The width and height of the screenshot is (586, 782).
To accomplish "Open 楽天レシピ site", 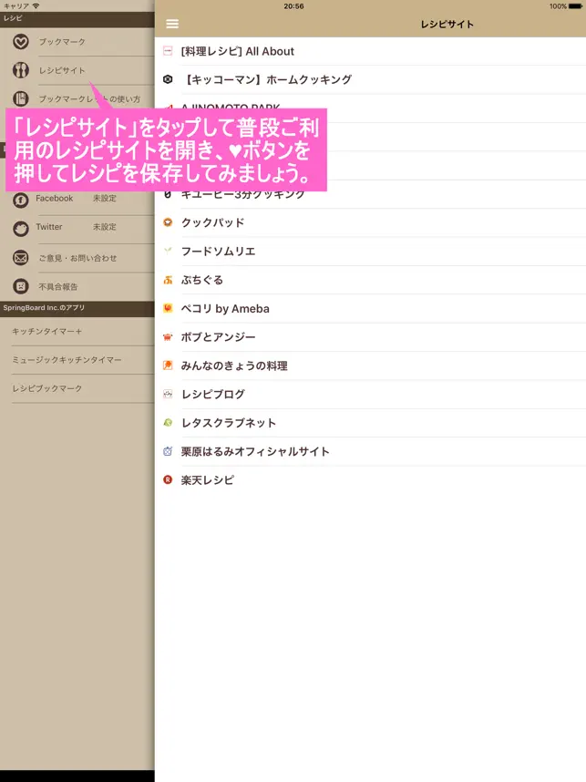I will (x=371, y=479).
